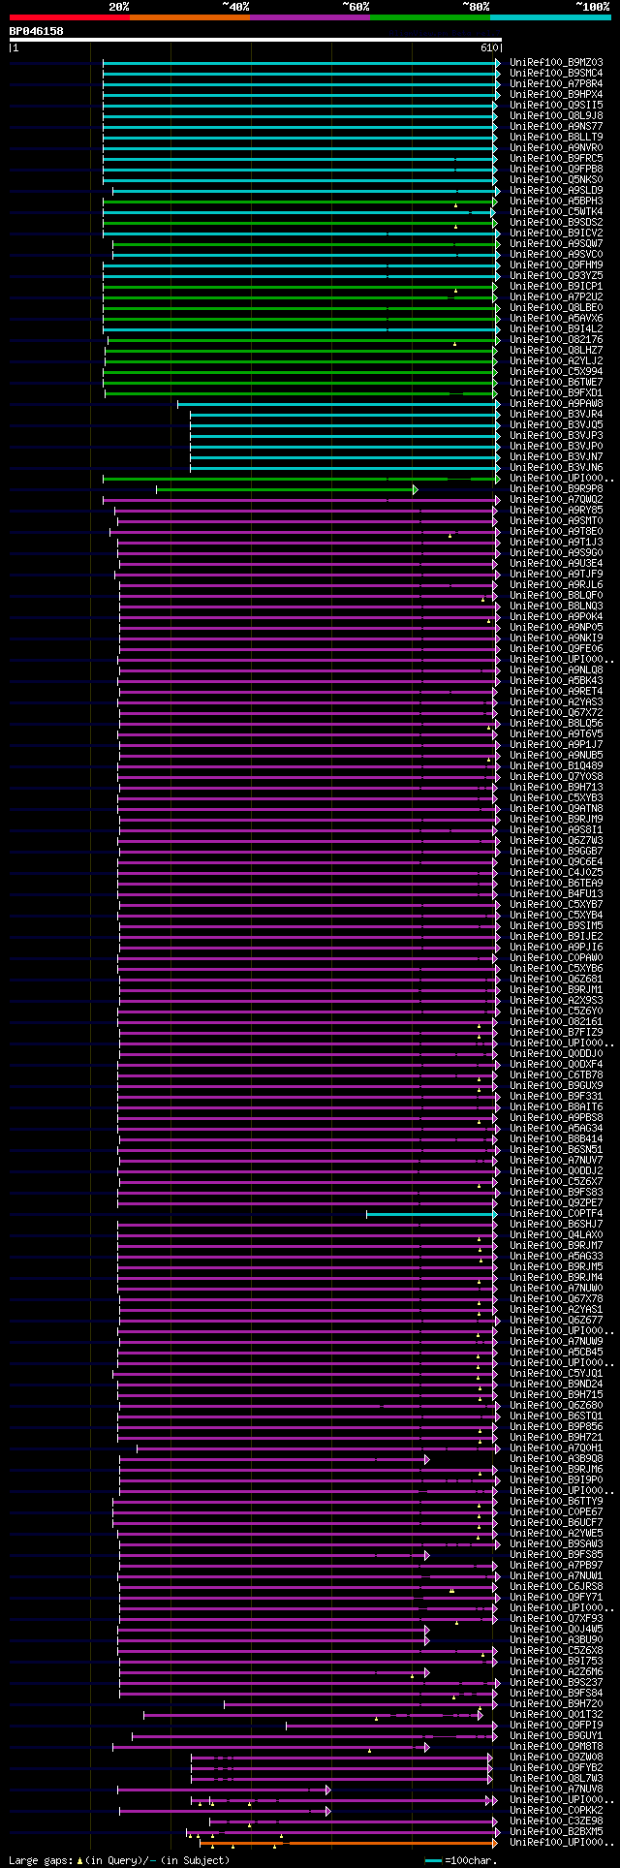This screenshot has height=1868, width=620.
Task: Select hit label UniRef100_Q01T32
Action: click(558, 1714)
